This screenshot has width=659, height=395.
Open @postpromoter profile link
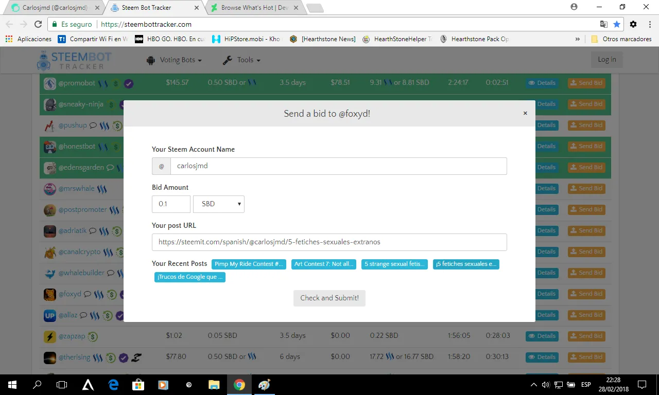pyautogui.click(x=82, y=209)
